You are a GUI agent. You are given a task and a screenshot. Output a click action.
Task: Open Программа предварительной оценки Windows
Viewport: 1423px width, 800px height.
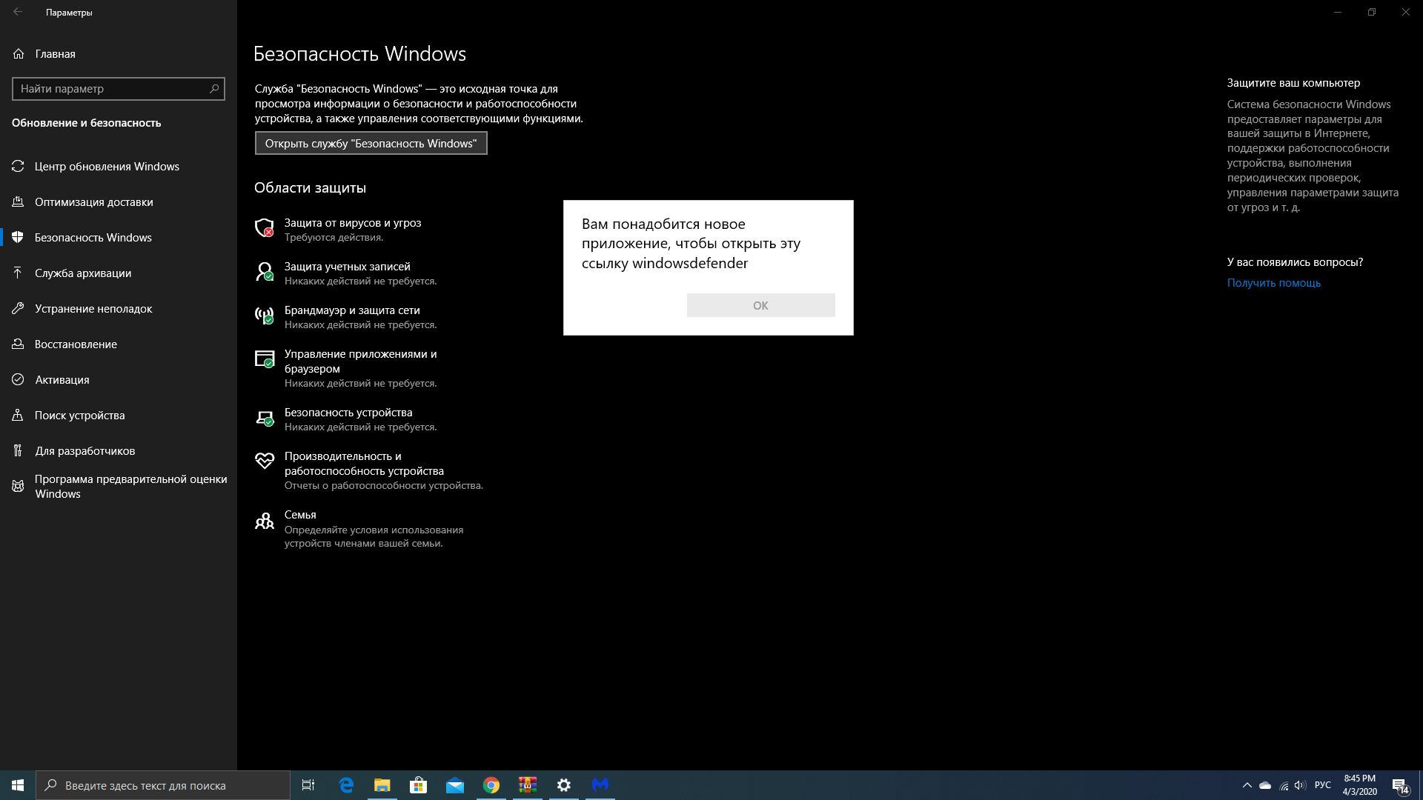click(x=119, y=487)
